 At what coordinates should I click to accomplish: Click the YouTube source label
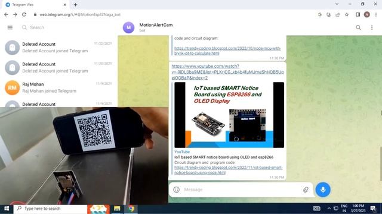[182, 152]
